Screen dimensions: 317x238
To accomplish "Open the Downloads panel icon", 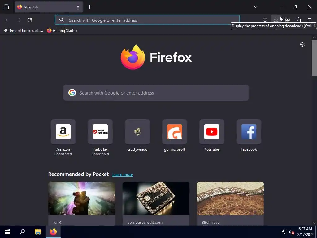I will coord(276,20).
